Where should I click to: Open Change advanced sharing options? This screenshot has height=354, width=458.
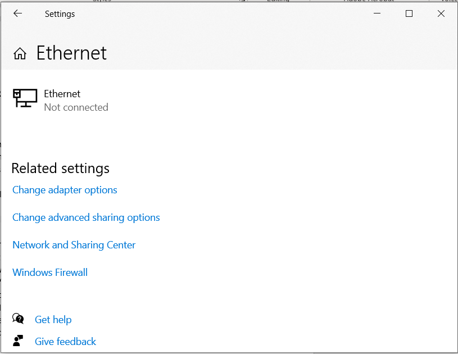(x=86, y=217)
